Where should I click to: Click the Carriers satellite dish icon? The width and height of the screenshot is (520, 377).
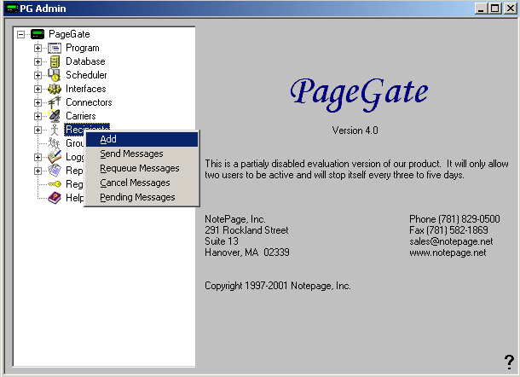(x=55, y=116)
